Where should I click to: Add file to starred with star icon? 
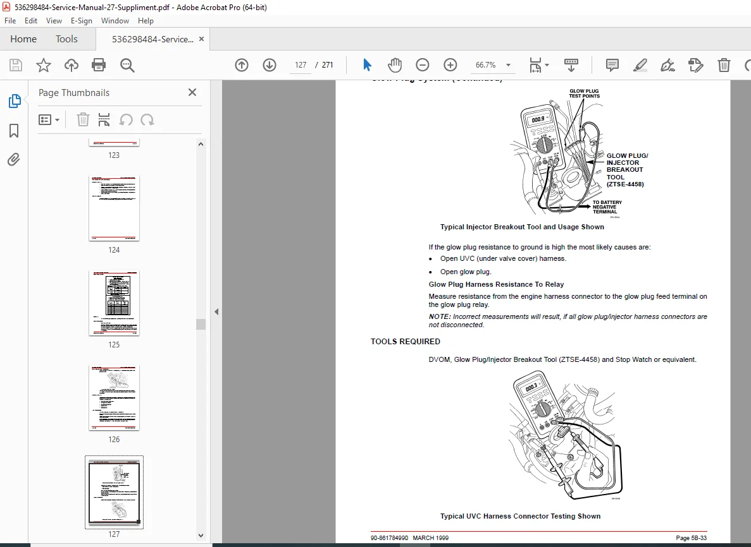pyautogui.click(x=44, y=65)
